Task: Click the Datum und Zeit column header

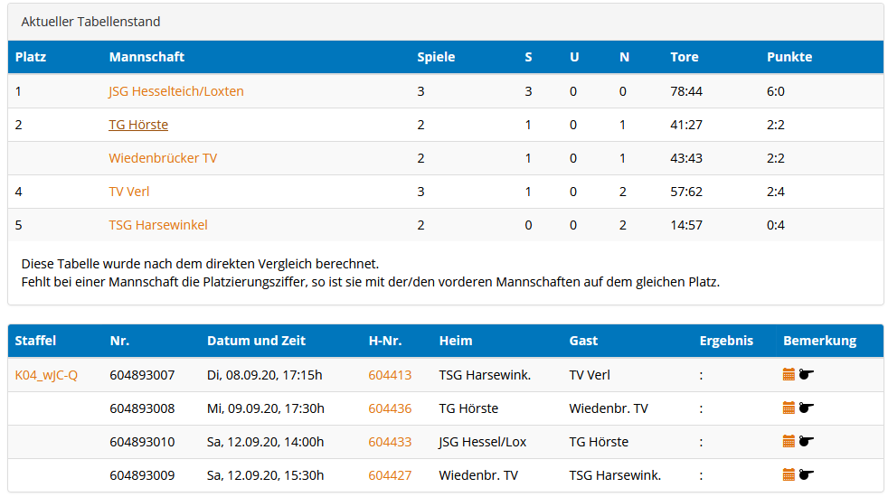Action: click(x=256, y=341)
